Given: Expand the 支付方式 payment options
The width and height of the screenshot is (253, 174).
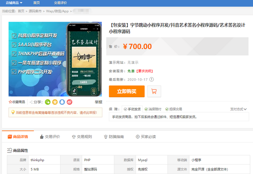Looking at the screenshot, I should (x=238, y=109).
